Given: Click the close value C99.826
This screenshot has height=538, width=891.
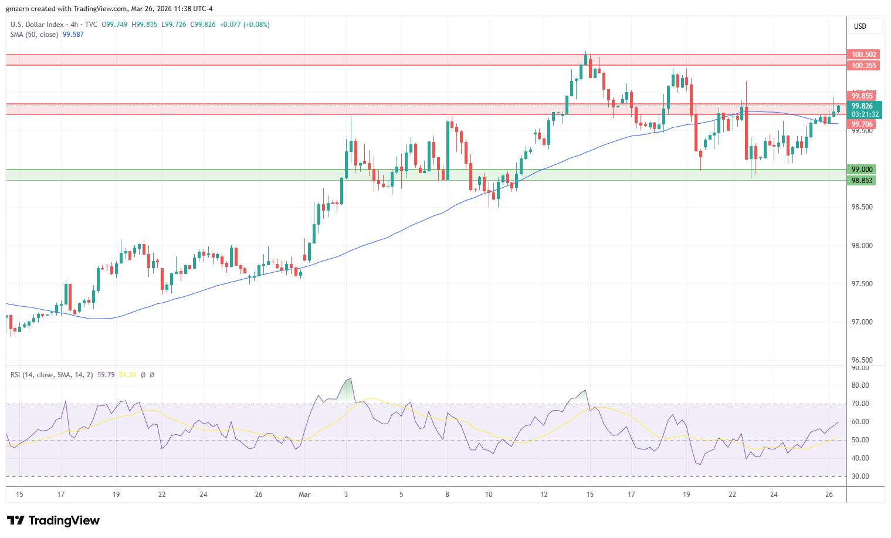Looking at the screenshot, I should tap(203, 25).
